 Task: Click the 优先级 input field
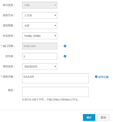(x=40, y=56)
